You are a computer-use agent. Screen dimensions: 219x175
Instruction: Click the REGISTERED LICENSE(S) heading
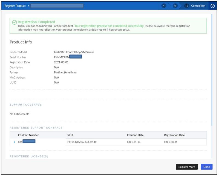pyautogui.click(x=29, y=156)
